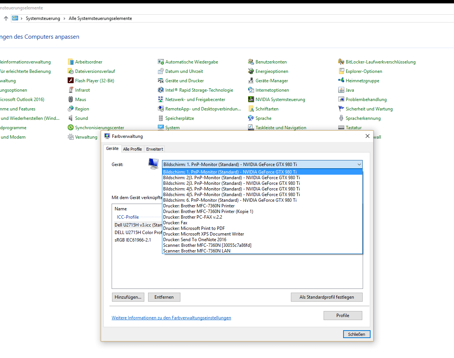Click the up arrow navigation button
Image resolution: width=454 pixels, height=358 pixels.
click(x=6, y=18)
